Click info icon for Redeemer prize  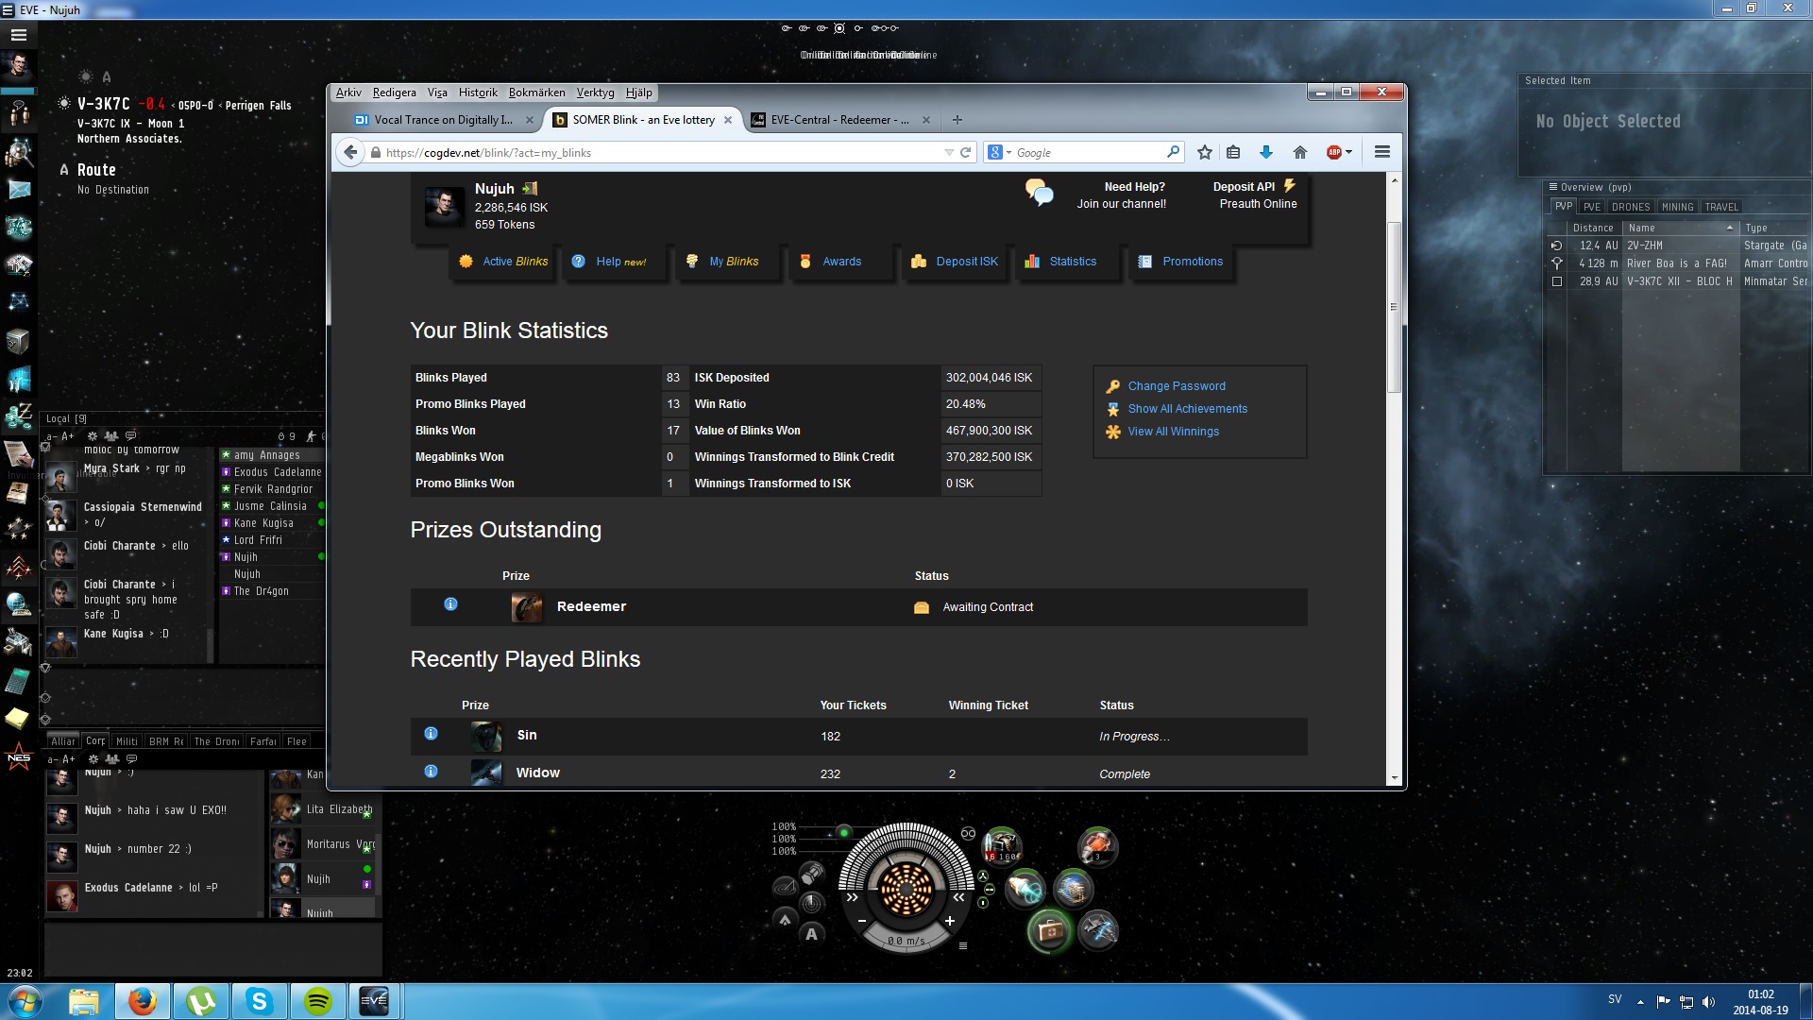(450, 604)
